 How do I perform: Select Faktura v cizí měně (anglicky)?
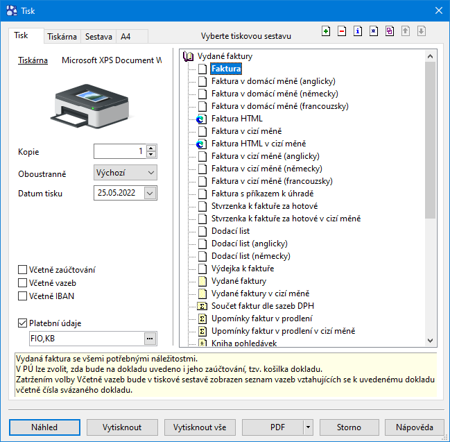265,156
